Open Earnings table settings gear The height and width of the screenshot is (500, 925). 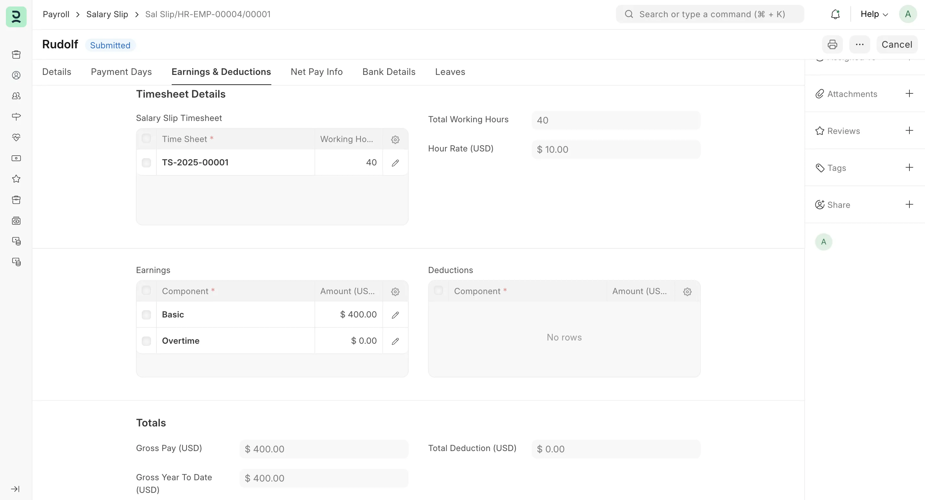click(x=395, y=292)
